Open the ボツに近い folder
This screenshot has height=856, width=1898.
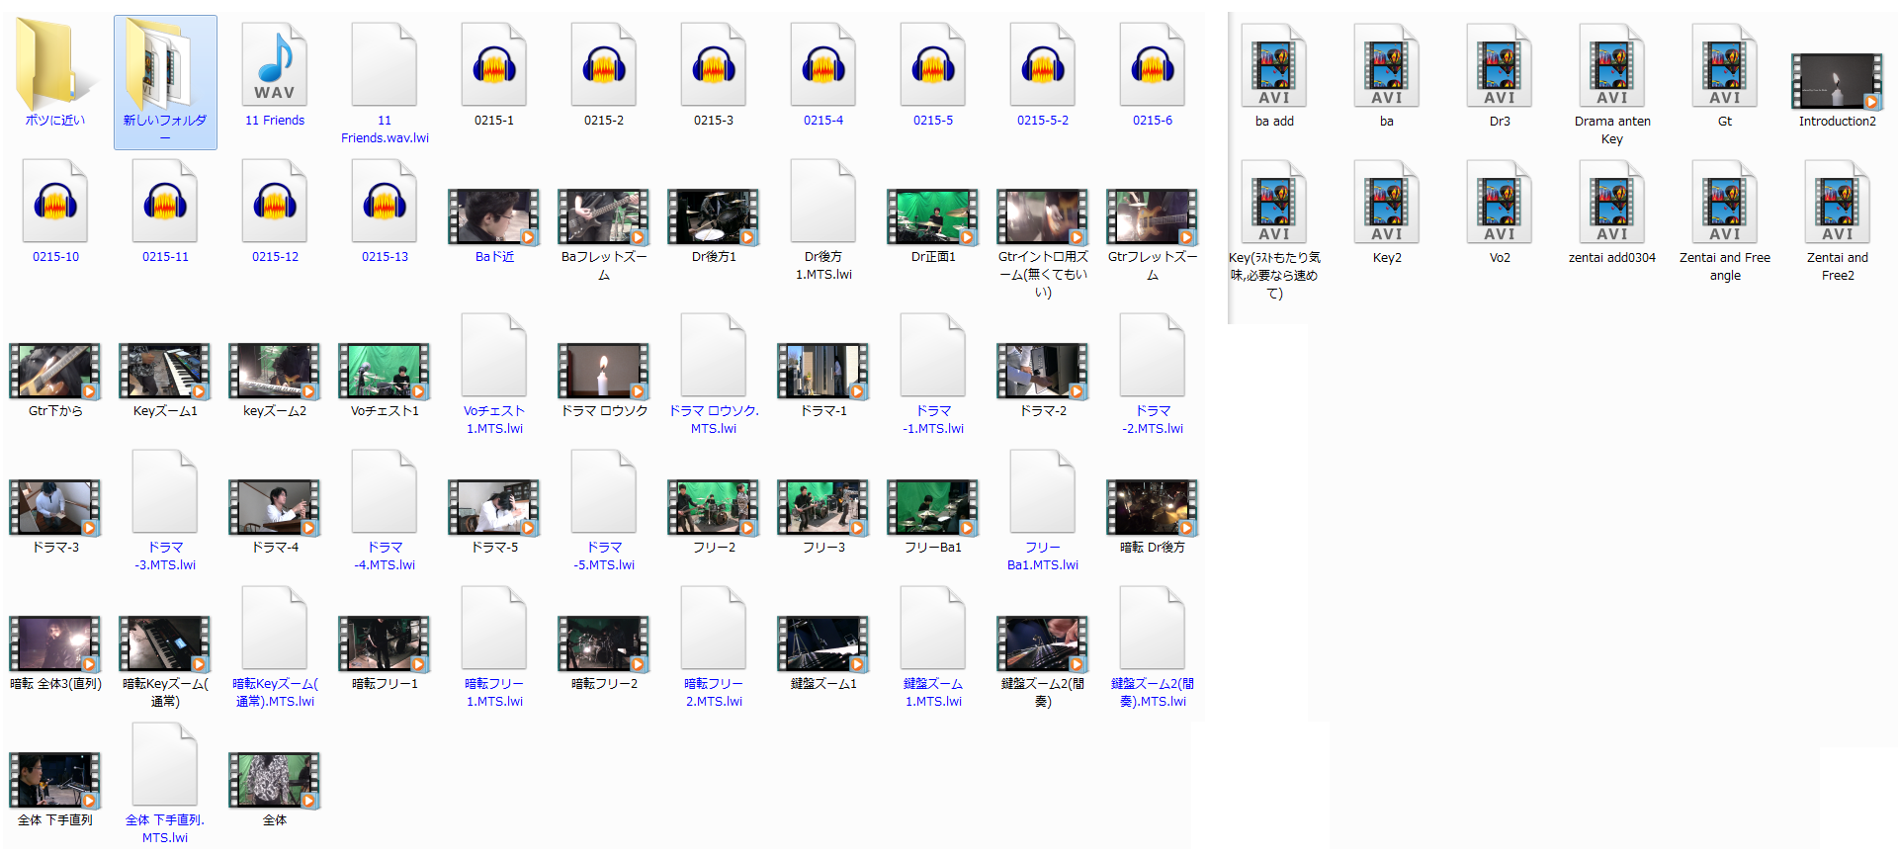55,65
